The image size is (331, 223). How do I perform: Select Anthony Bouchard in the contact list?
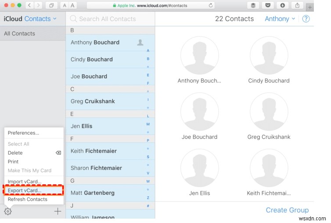[110, 43]
